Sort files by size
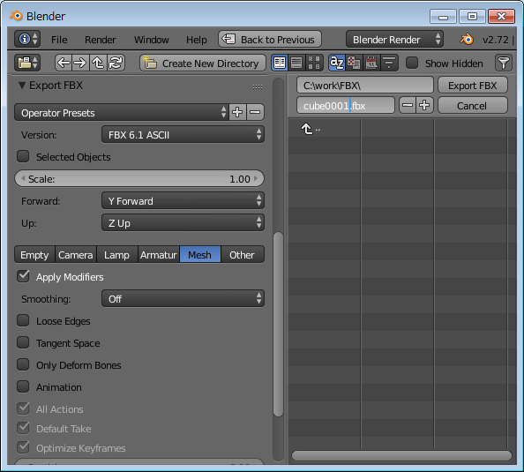Image resolution: width=524 pixels, height=472 pixels. pyautogui.click(x=389, y=63)
